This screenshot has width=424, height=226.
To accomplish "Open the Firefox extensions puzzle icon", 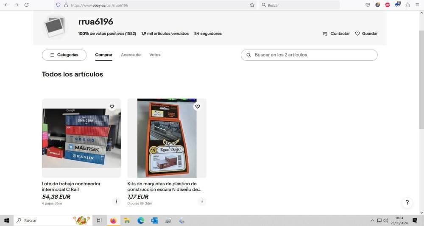I will pos(407,5).
